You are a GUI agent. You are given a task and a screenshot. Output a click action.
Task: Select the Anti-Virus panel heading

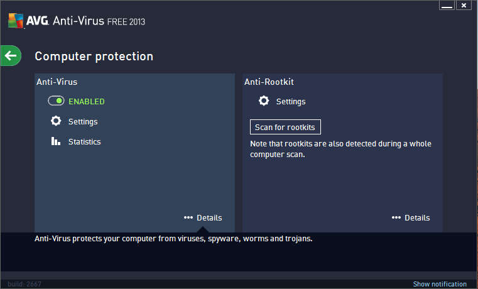click(57, 82)
